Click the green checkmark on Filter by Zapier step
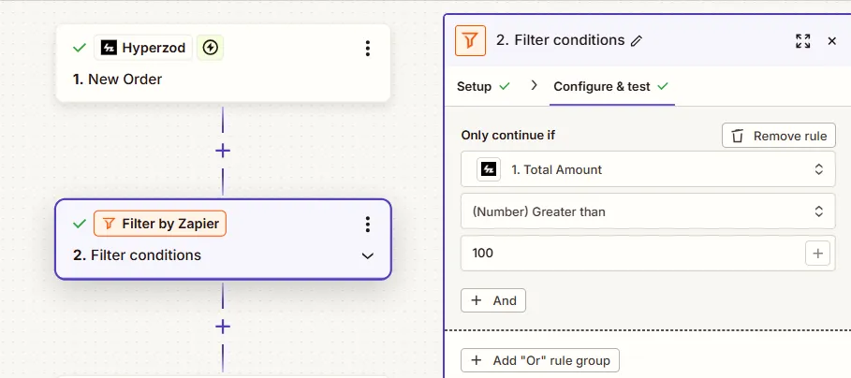 click(80, 224)
